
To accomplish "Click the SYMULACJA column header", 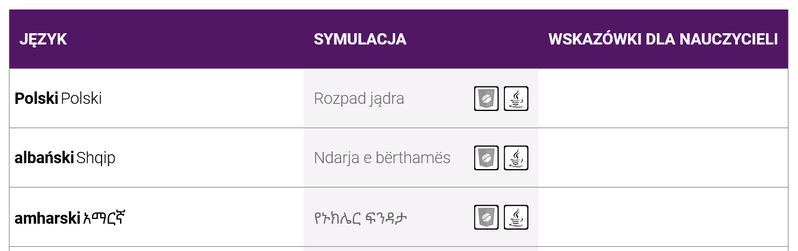I will pos(360,39).
